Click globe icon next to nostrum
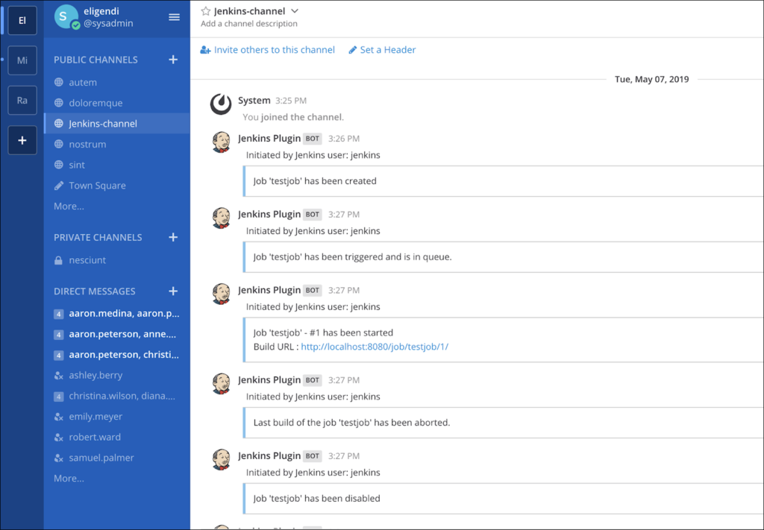This screenshot has height=530, width=764. point(58,144)
